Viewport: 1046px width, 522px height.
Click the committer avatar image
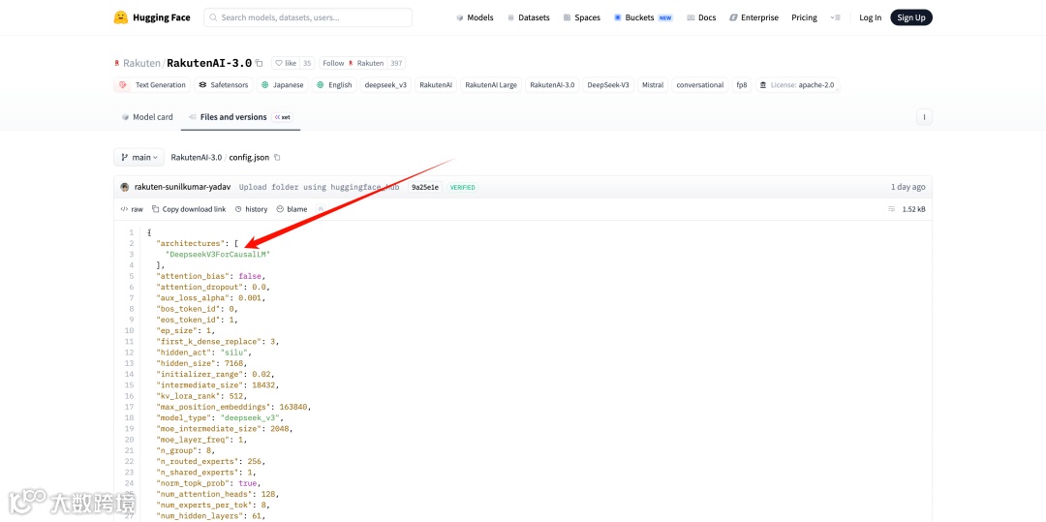tap(125, 187)
